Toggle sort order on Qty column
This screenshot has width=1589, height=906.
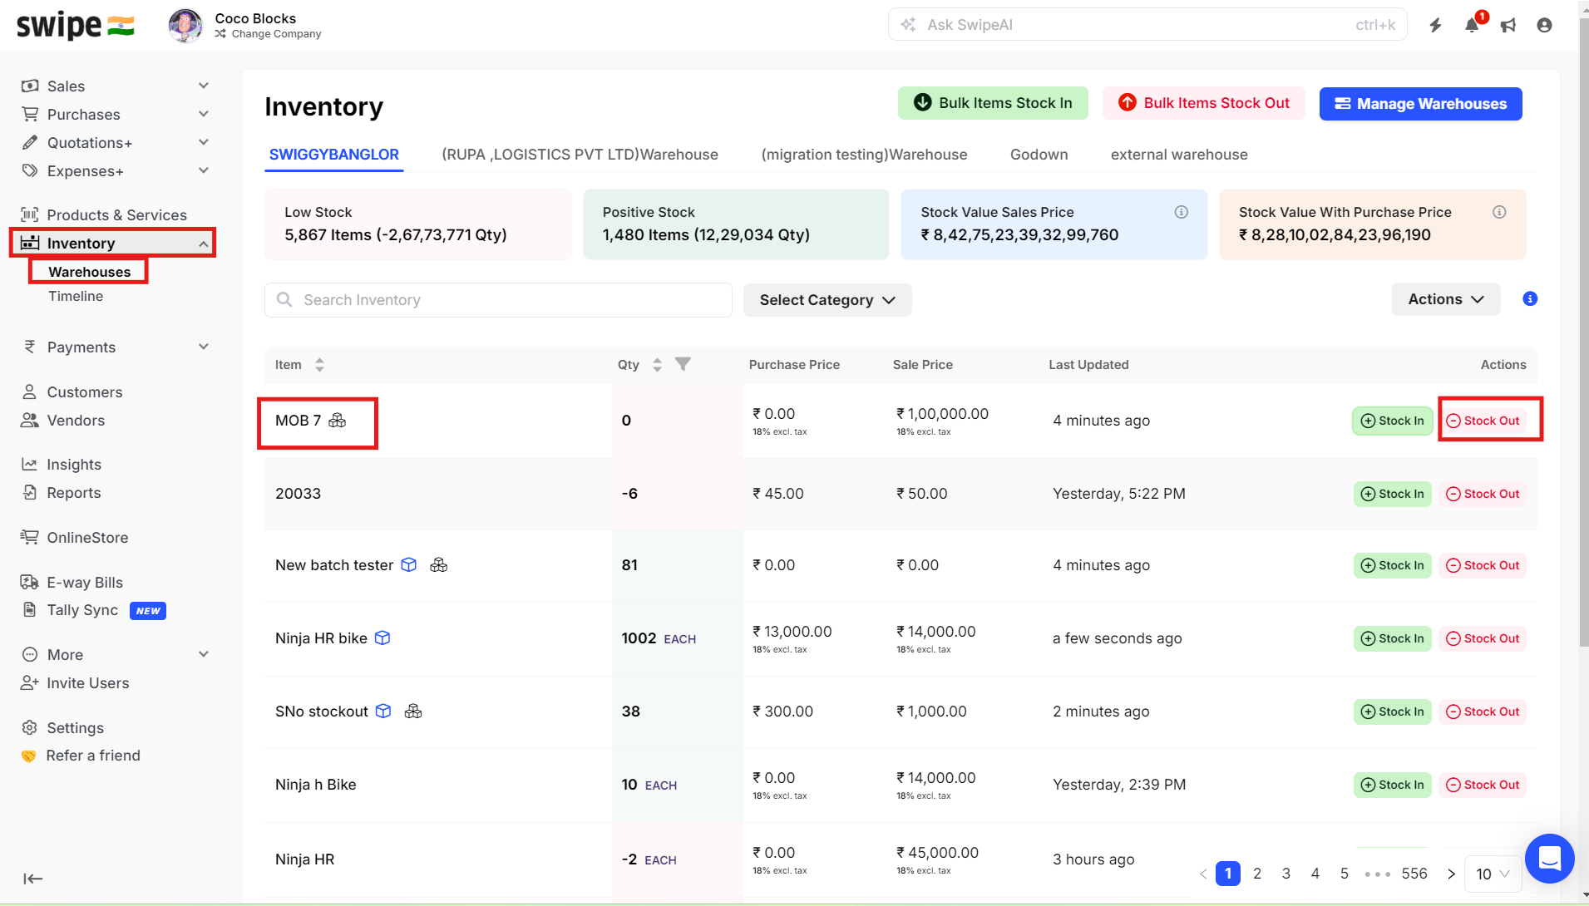click(657, 365)
